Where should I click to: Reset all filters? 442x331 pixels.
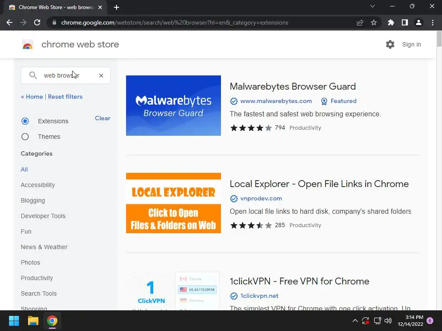pyautogui.click(x=65, y=97)
